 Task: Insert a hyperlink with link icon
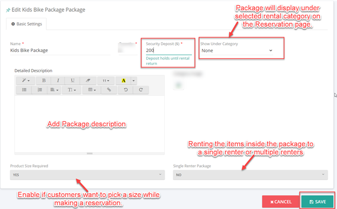click(109, 90)
